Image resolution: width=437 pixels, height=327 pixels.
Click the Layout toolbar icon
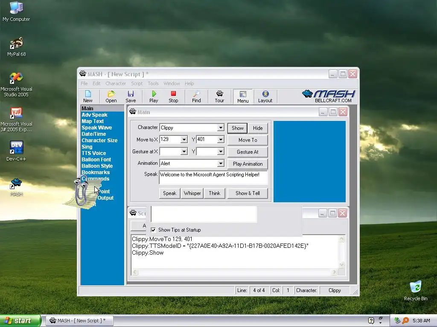[265, 97]
